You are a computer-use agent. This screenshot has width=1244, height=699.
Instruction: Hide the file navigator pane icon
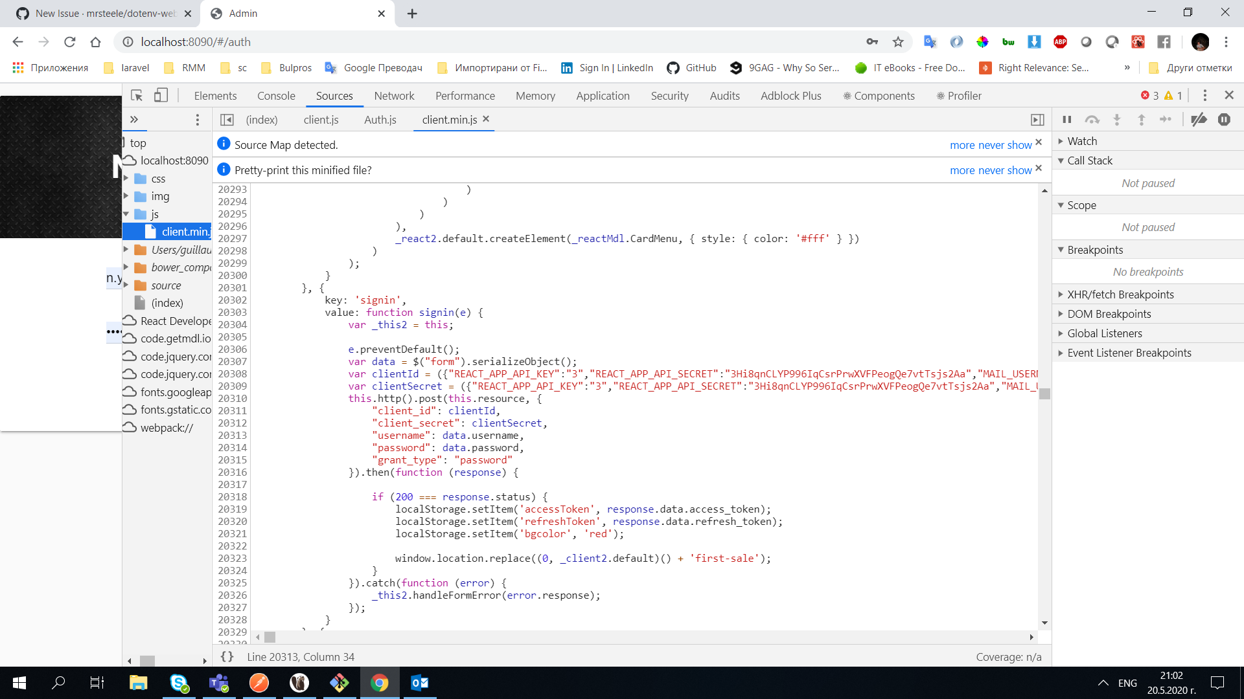227,120
